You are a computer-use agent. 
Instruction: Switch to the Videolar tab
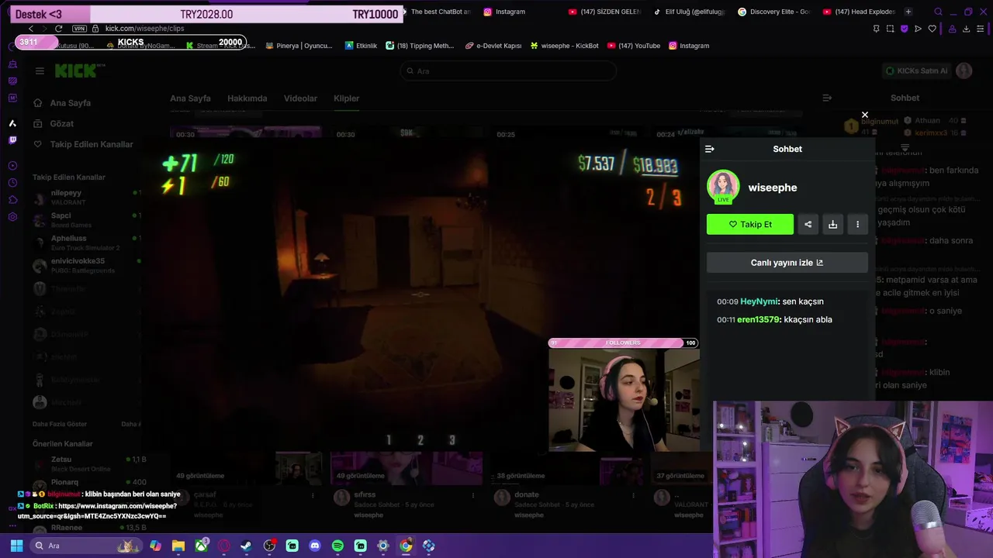click(x=300, y=98)
